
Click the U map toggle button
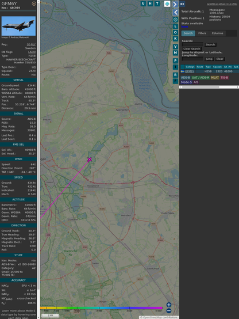point(143,3)
